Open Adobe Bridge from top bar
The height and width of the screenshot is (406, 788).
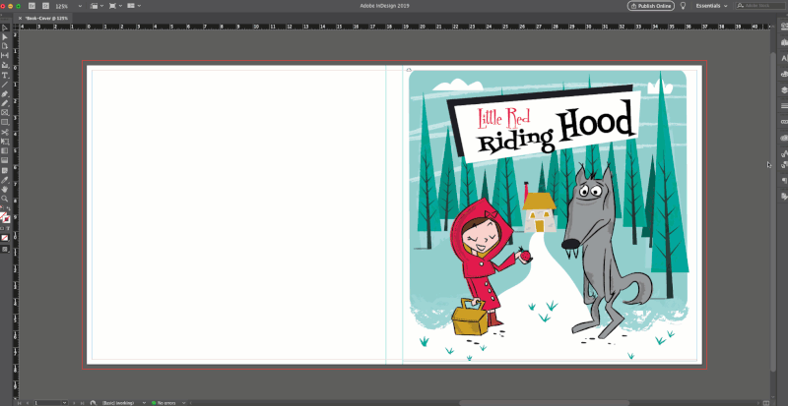(x=32, y=6)
